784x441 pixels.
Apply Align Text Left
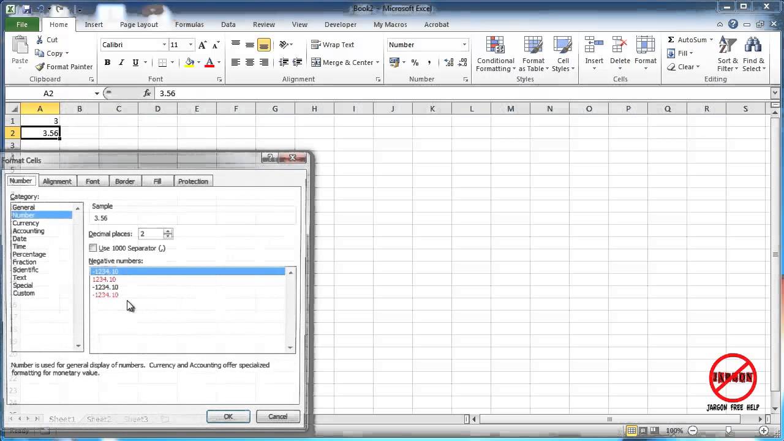(236, 62)
